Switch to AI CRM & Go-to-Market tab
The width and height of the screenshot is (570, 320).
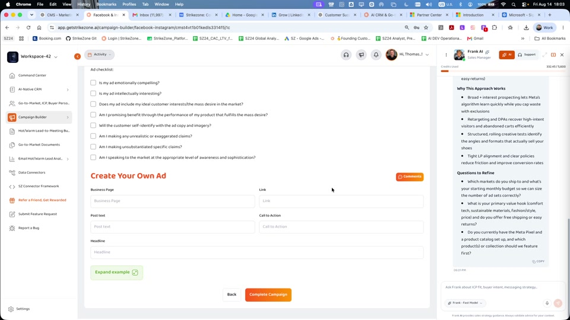(x=383, y=15)
